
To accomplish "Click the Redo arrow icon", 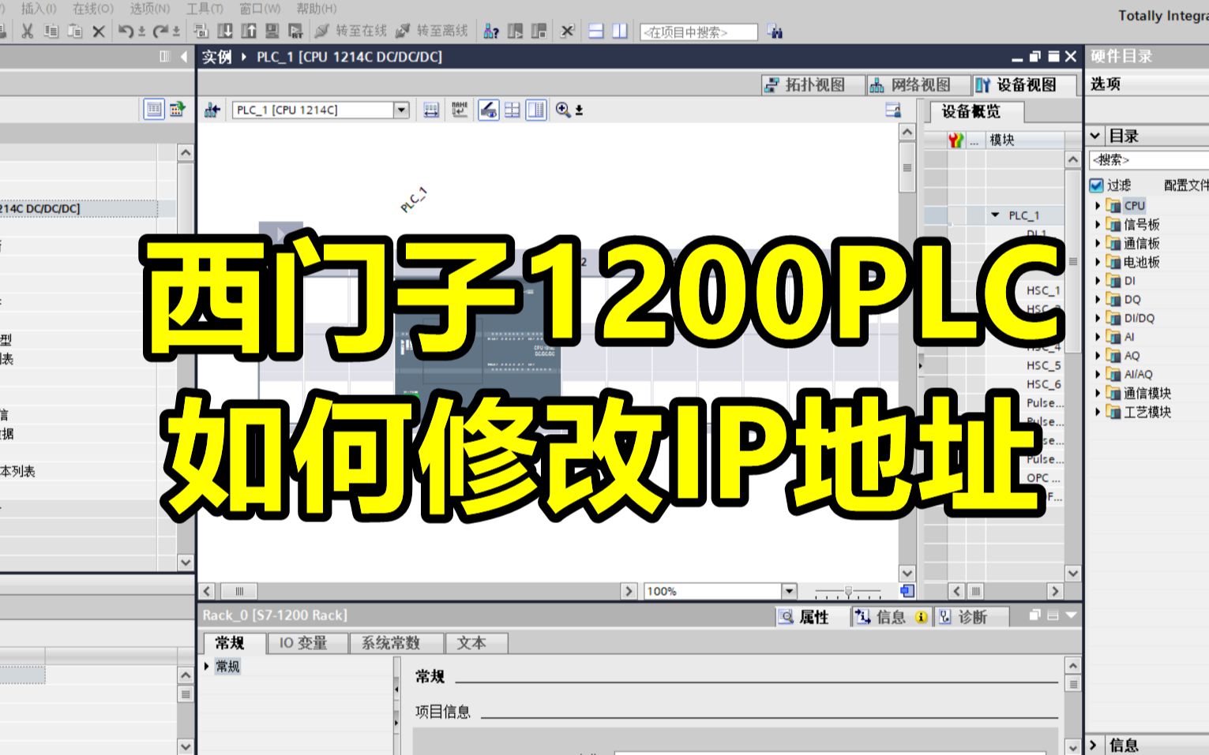I will (x=160, y=31).
